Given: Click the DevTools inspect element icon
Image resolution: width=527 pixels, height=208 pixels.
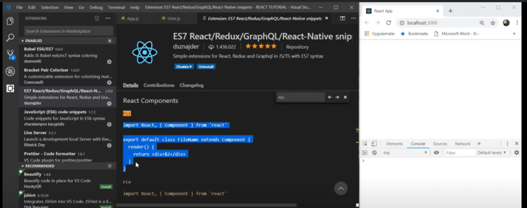Looking at the screenshot, I should click(365, 144).
